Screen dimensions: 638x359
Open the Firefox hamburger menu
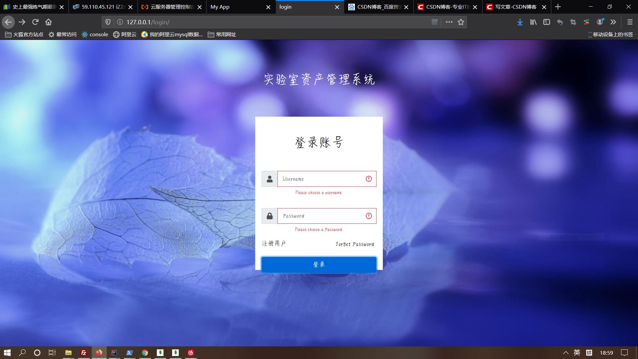click(630, 22)
